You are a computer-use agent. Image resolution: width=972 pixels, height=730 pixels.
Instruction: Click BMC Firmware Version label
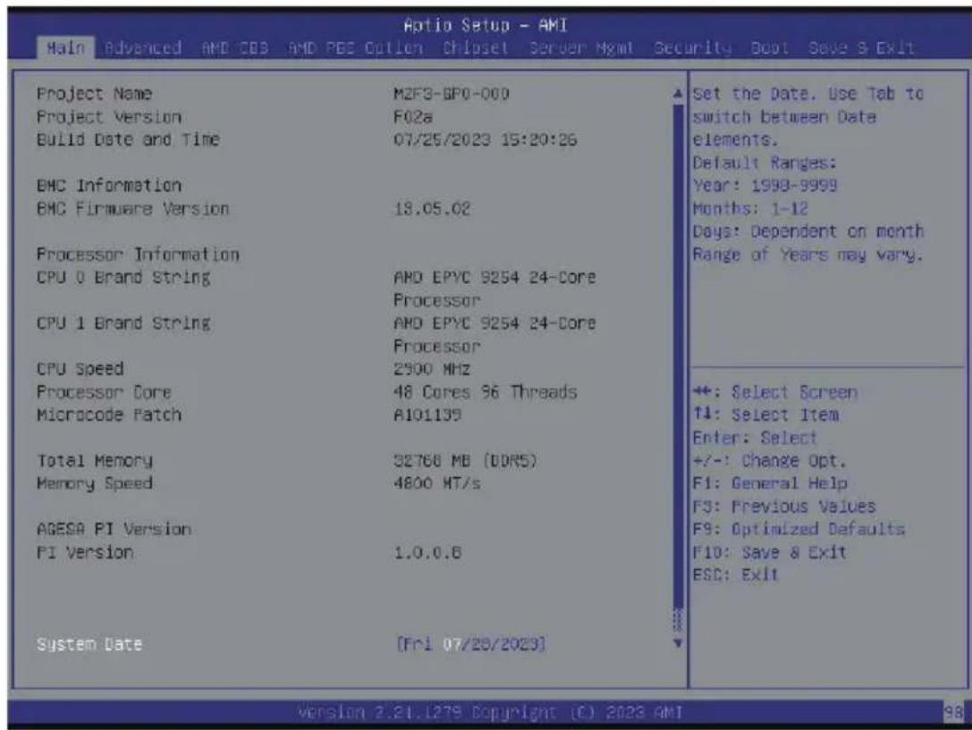(x=132, y=209)
